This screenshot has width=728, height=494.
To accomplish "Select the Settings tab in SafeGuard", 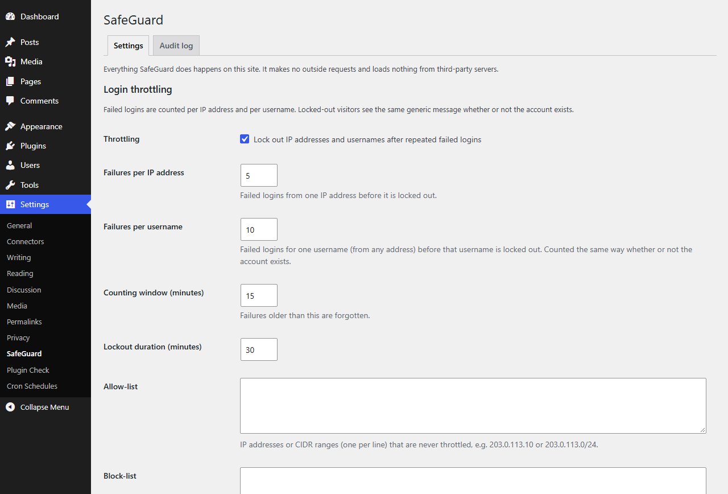I will 129,46.
